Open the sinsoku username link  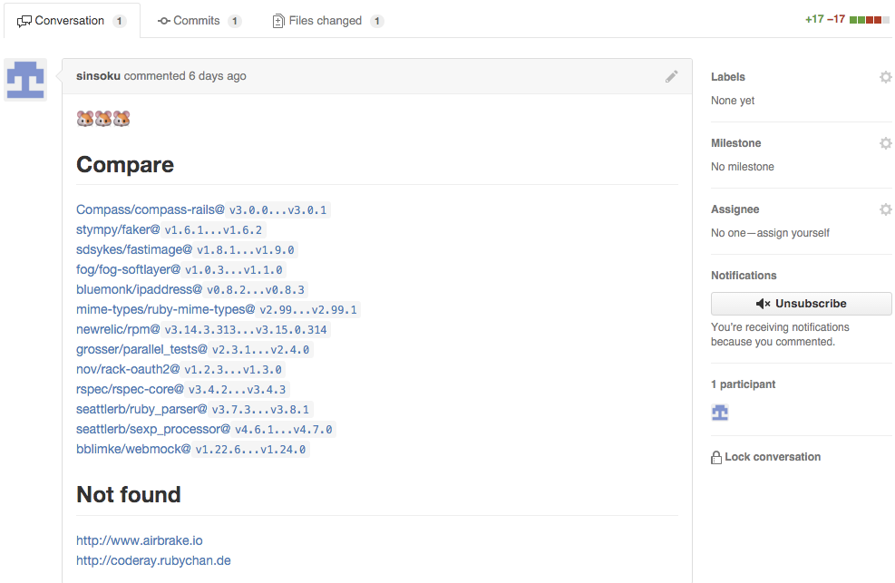[98, 76]
